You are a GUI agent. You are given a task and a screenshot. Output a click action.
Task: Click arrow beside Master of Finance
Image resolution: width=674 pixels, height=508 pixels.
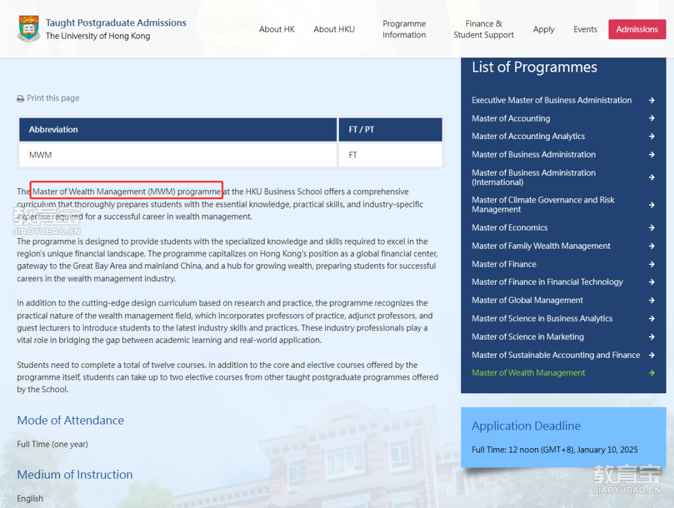(652, 264)
